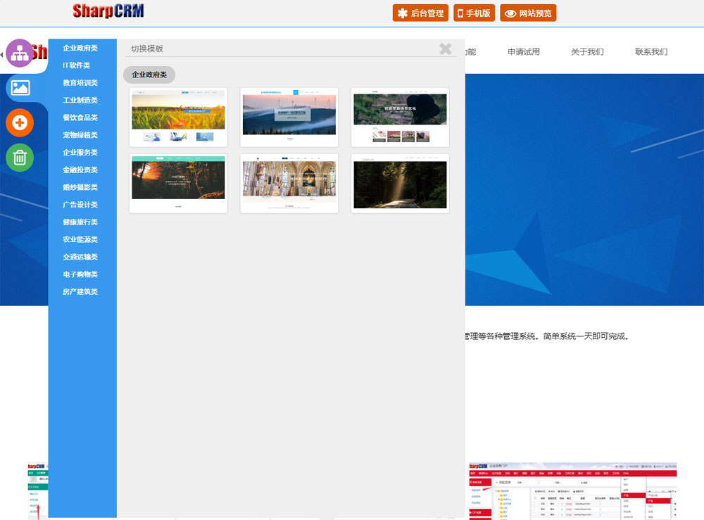Open the image template switcher icon
Screen dimensions: 704x520
tap(20, 88)
